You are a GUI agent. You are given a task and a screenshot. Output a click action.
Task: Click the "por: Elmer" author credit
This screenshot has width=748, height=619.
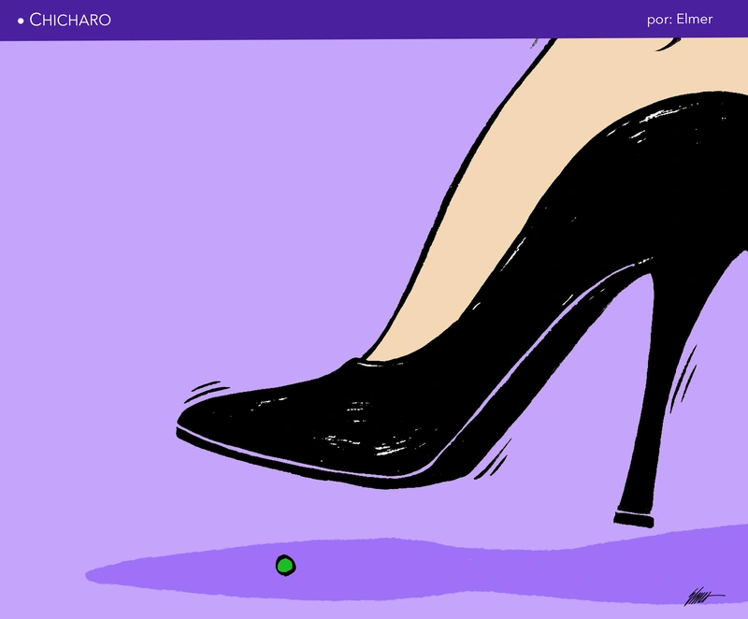tap(680, 20)
